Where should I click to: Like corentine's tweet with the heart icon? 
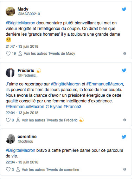pos(8,169)
